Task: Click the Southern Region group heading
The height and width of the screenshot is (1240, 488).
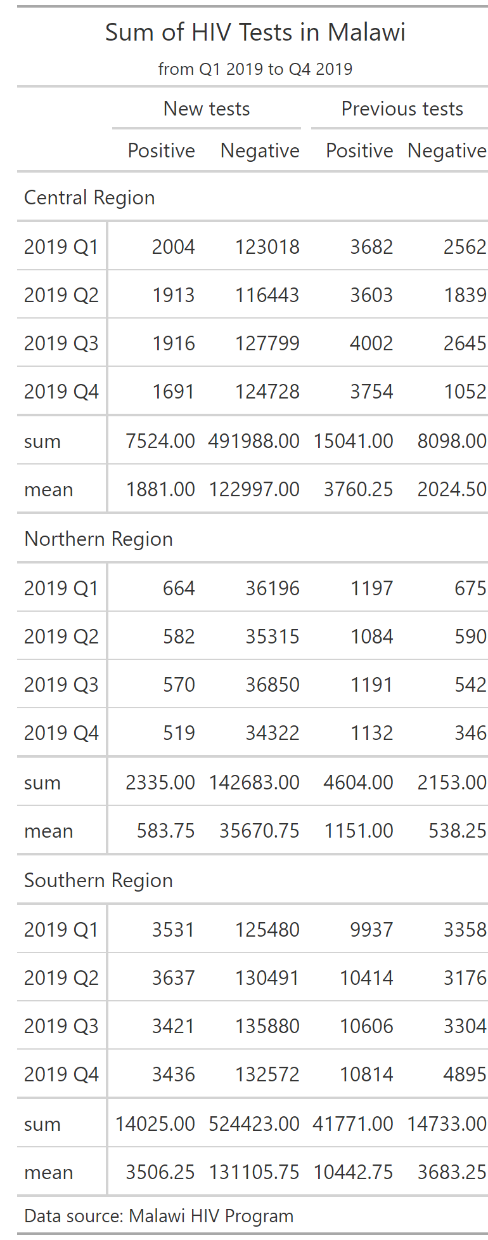Action: (98, 880)
